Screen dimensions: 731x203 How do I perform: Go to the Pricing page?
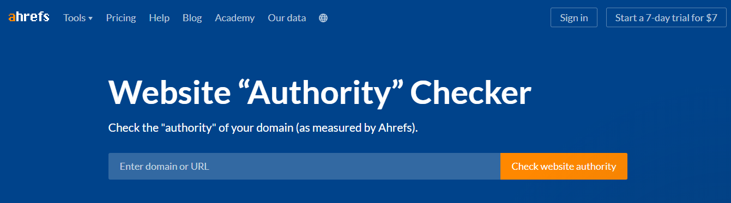tap(121, 18)
